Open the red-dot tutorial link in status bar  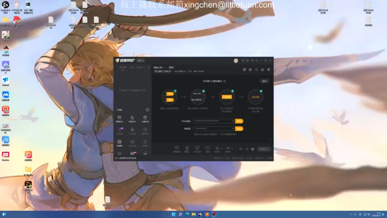tap(126, 158)
